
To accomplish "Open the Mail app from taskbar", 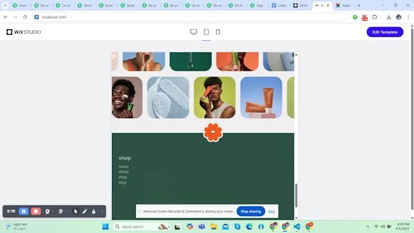I will coord(225,227).
